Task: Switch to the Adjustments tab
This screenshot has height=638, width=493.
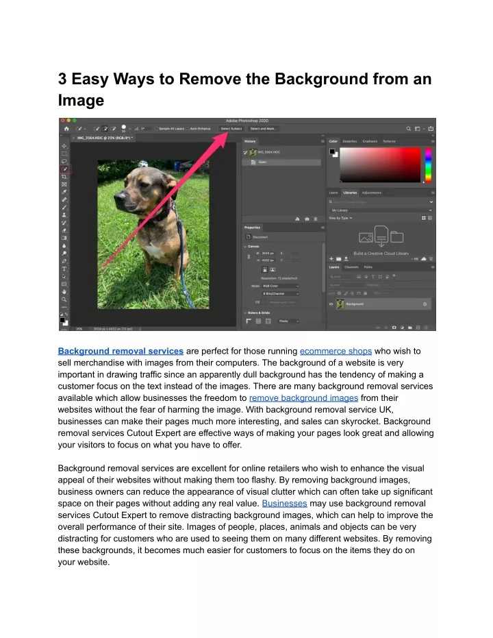Action: (372, 193)
